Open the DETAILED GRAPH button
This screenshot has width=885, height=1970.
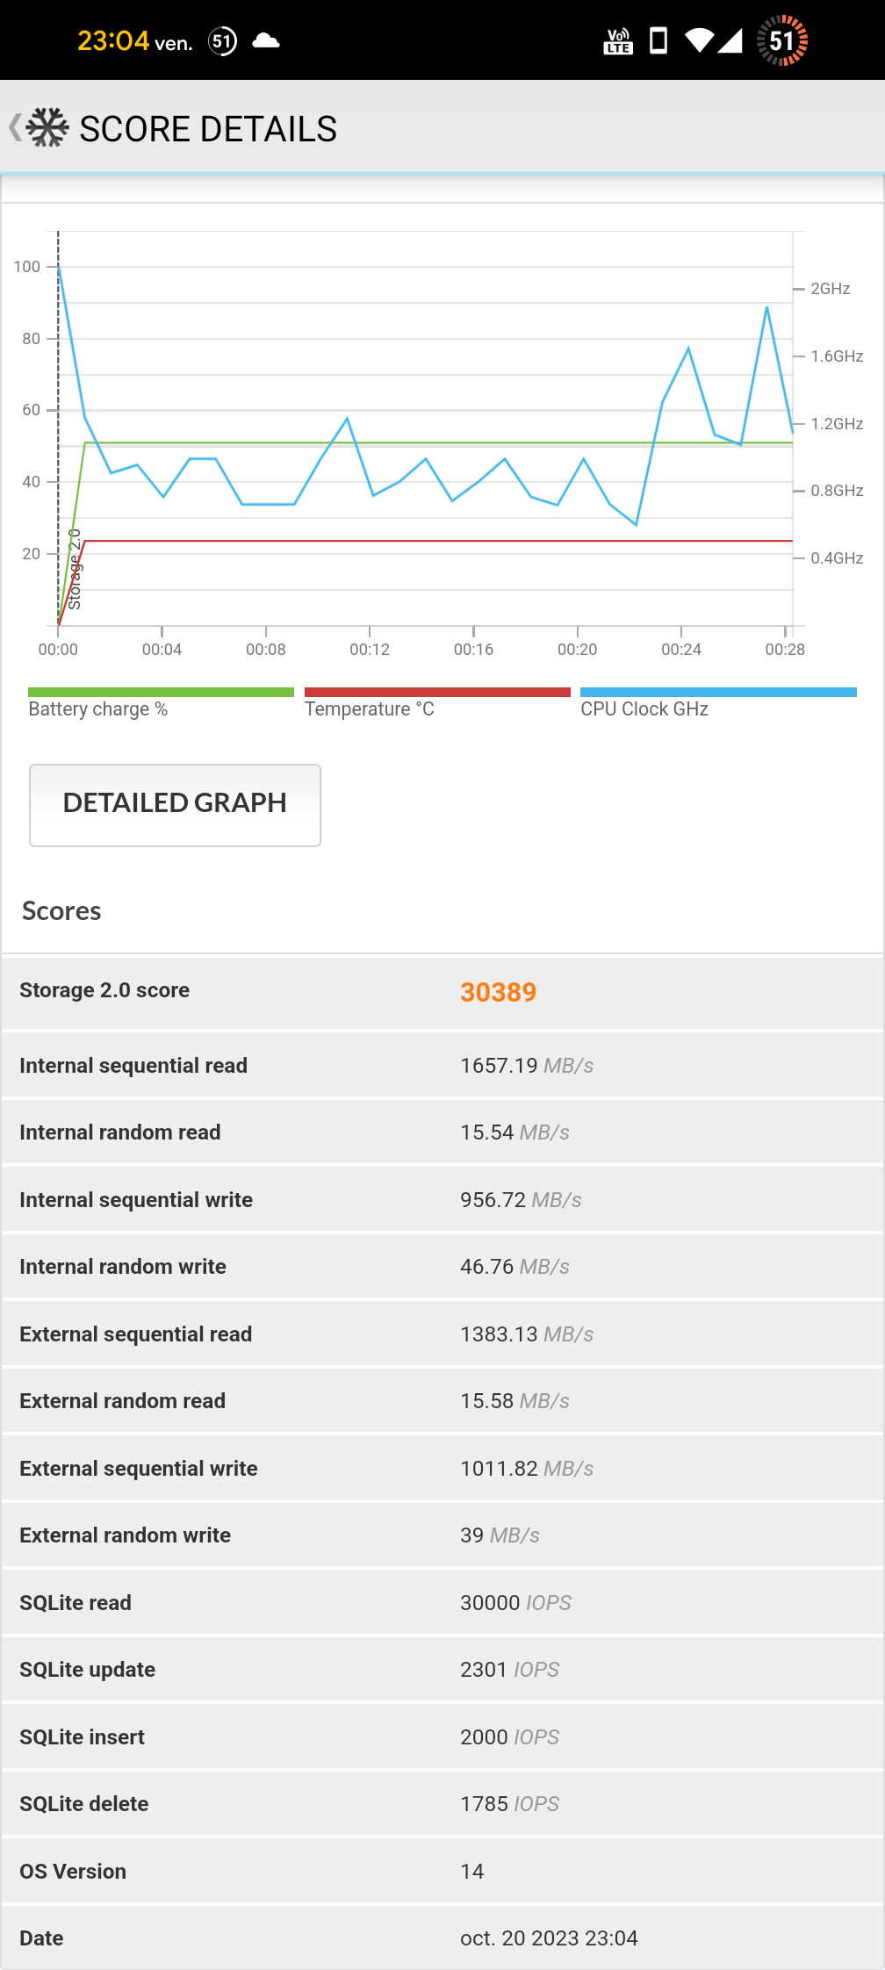click(175, 805)
